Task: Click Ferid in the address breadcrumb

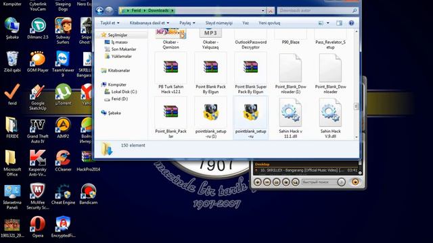Action: pyautogui.click(x=136, y=11)
